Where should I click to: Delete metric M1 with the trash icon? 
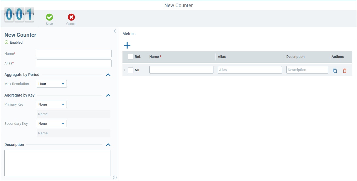(344, 70)
